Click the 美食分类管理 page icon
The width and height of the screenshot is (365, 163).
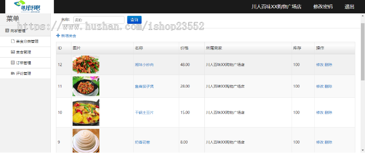pyautogui.click(x=13, y=41)
